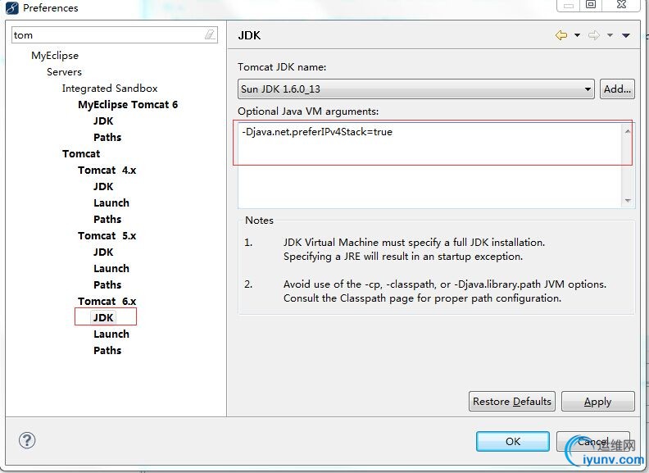Screen dimensions: 649x473
Task: Click the Preferences window app icon
Action: tap(11, 8)
